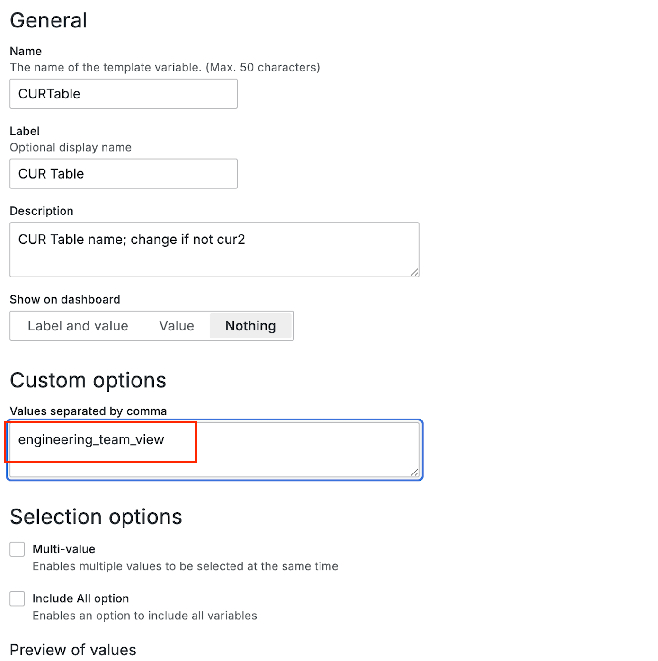Viewport: 658px width, 661px height.
Task: Click the Description box resize handle
Action: [415, 272]
